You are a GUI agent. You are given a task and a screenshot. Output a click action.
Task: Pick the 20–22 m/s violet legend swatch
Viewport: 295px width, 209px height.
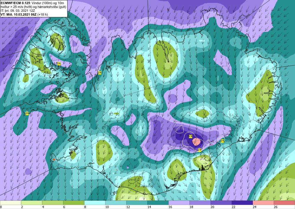click(x=221, y=203)
